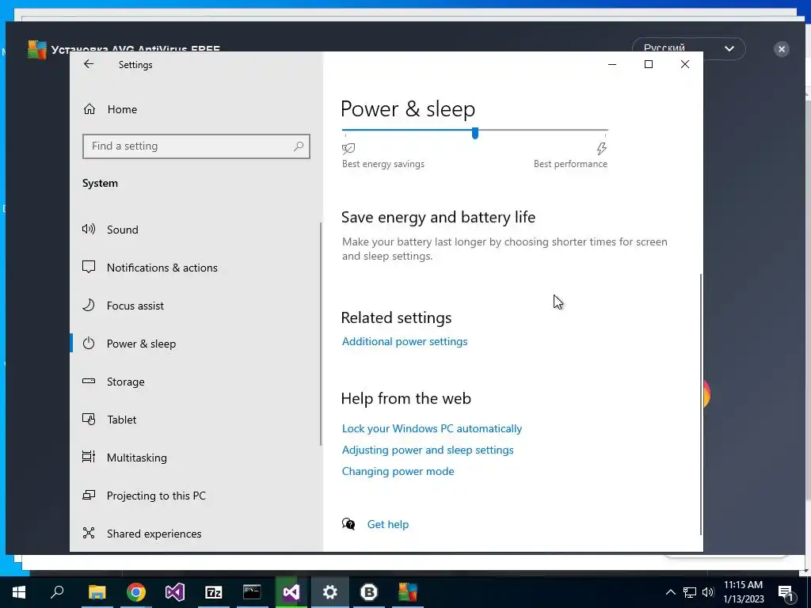Screen dimensions: 811x608
Task: Switch to the running Visual Studio window
Action: pyautogui.click(x=291, y=592)
